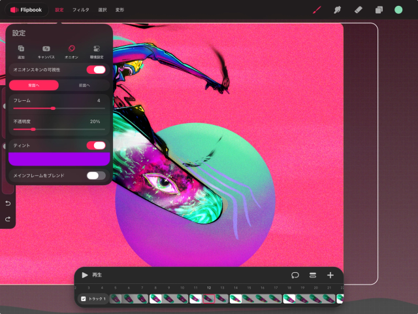Toggle the ティント switch
This screenshot has height=314, width=418.
click(x=96, y=145)
